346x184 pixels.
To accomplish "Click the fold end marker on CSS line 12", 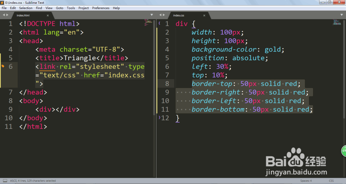I will tap(160, 117).
